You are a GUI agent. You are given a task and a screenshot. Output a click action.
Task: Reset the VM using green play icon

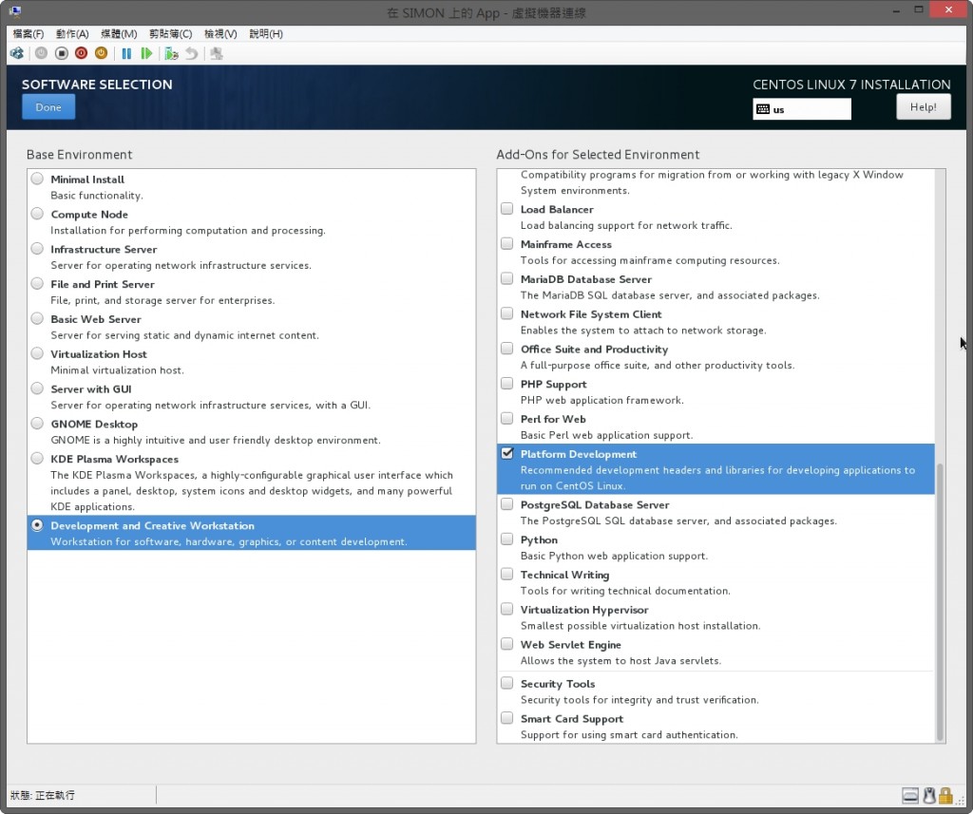[x=146, y=53]
